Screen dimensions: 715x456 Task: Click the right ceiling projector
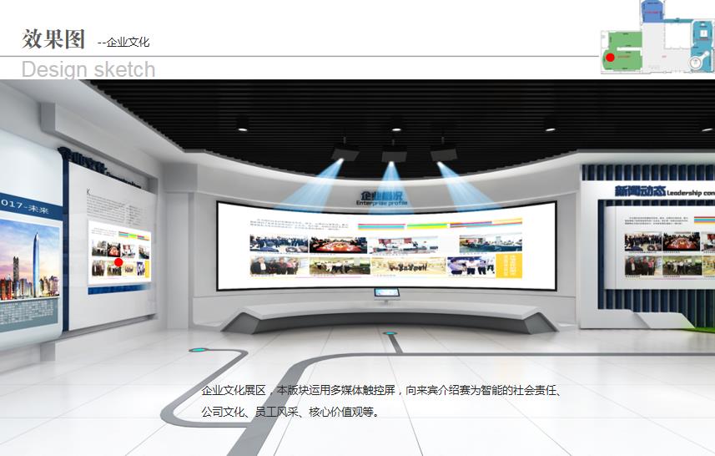443,152
